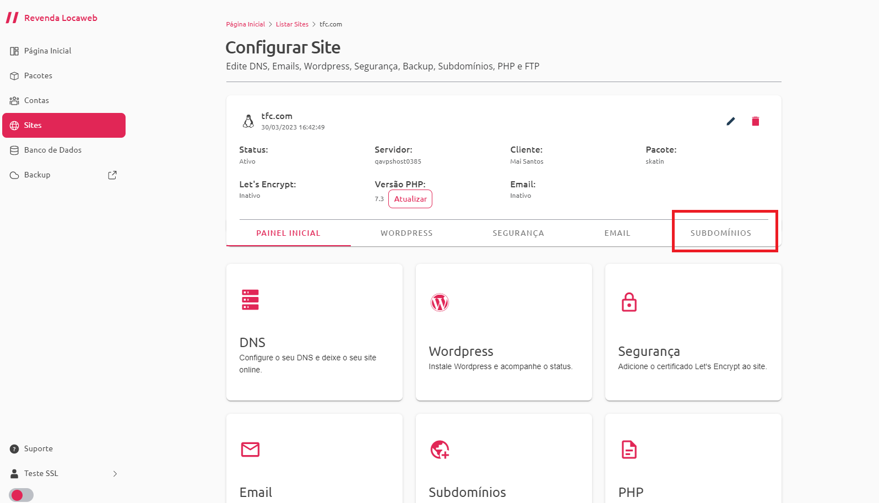
Task: Toggle the theme switch at sidebar bottom
Action: click(x=21, y=495)
